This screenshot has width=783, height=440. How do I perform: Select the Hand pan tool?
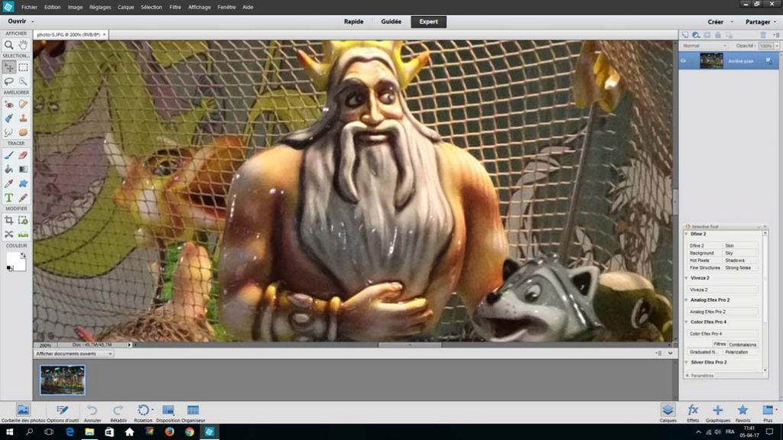23,45
